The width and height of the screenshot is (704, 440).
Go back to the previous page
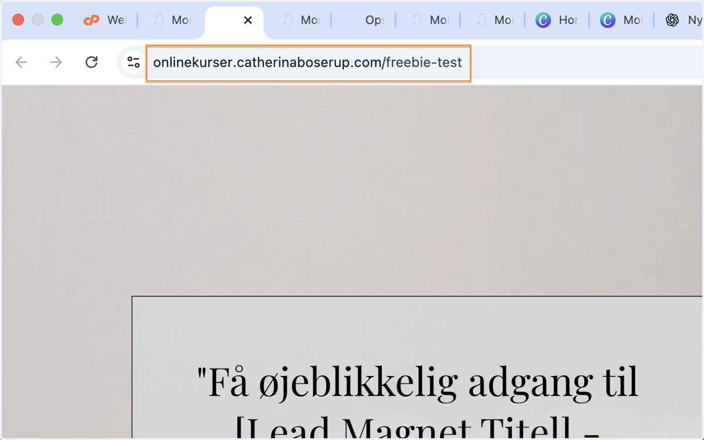(22, 62)
